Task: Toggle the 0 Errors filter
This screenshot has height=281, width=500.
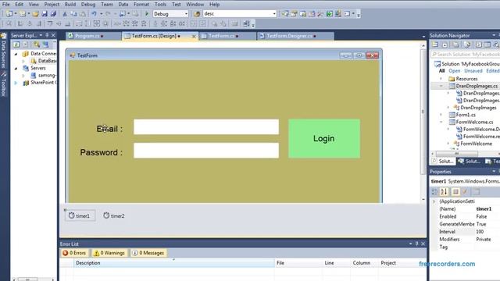Action: pyautogui.click(x=74, y=253)
